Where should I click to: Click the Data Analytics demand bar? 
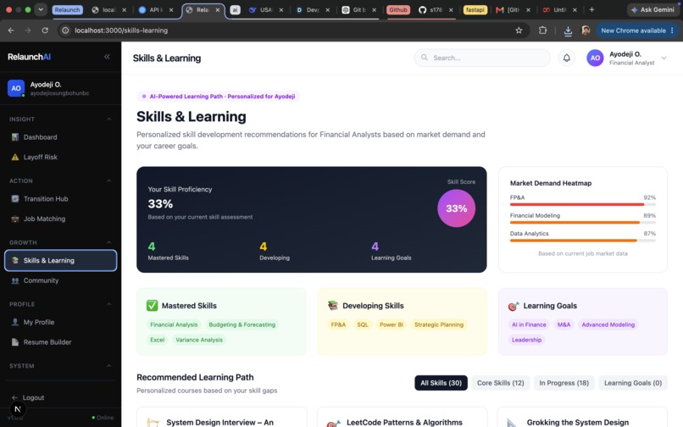(x=583, y=241)
